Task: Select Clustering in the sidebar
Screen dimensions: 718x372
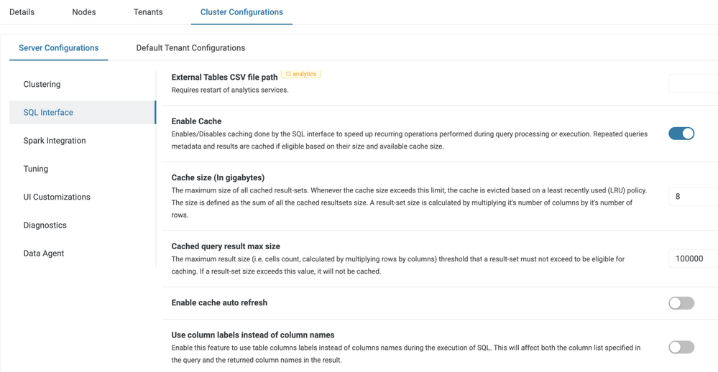Action: (42, 84)
